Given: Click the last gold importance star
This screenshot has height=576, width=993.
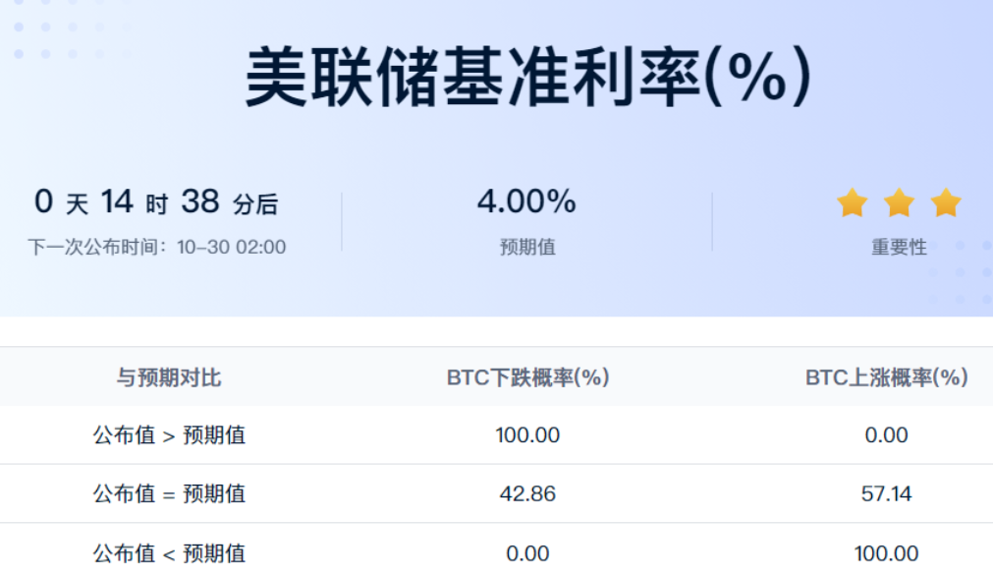Looking at the screenshot, I should [946, 203].
